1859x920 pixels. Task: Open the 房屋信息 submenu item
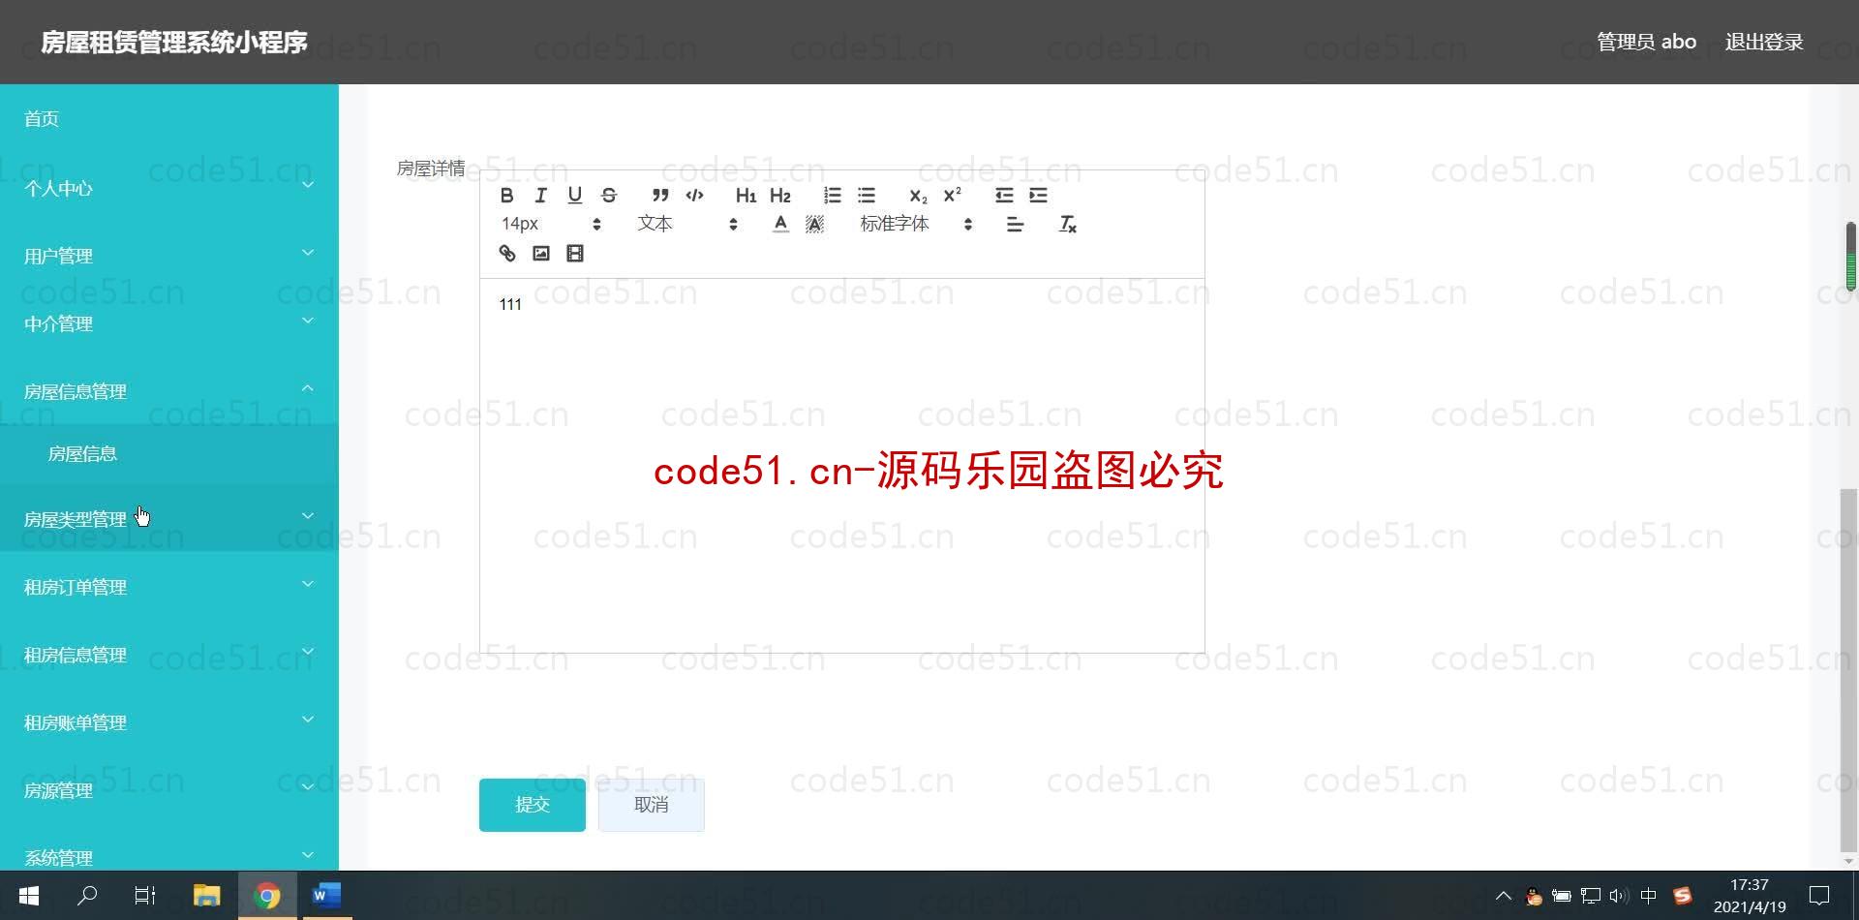169,453
